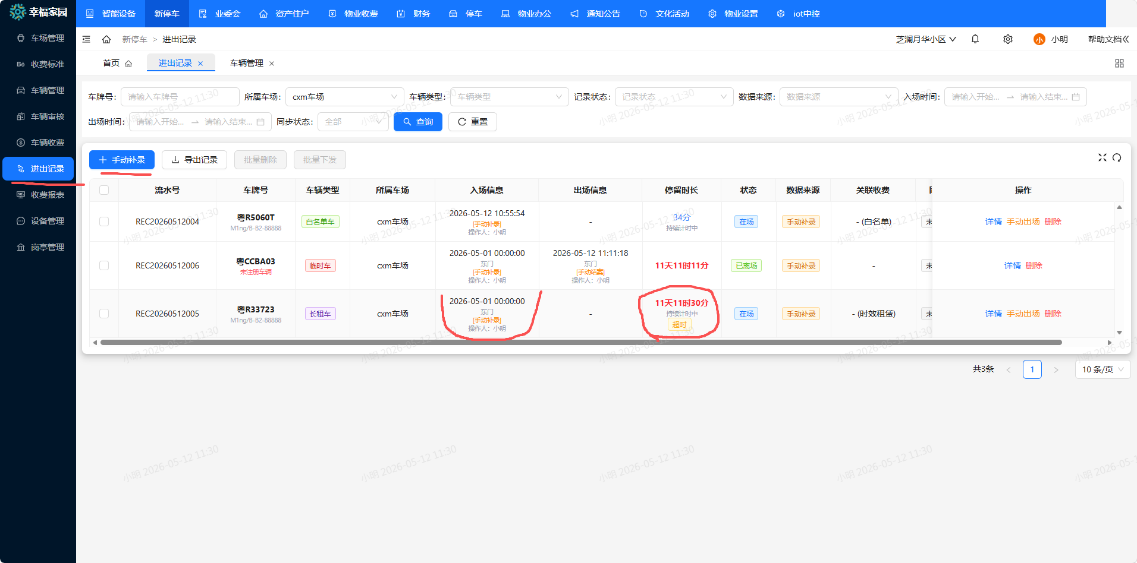Select page 1 in pagination
1137x563 pixels.
[1032, 369]
